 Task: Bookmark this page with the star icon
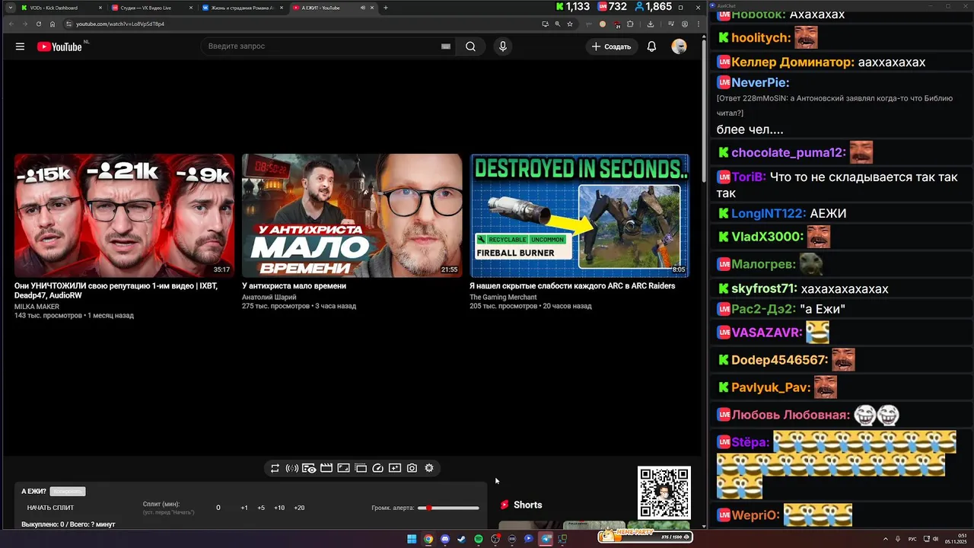click(x=569, y=24)
